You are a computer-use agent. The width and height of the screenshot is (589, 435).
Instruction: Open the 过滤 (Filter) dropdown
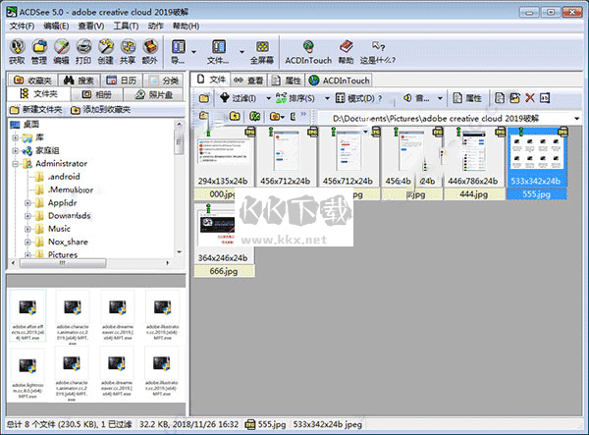[x=242, y=98]
